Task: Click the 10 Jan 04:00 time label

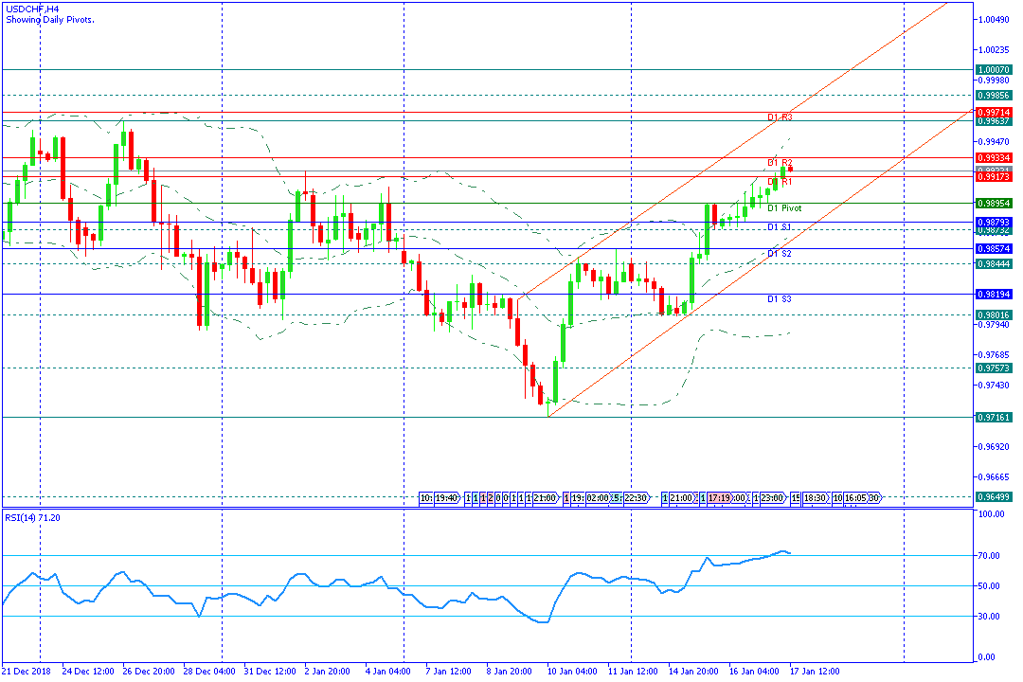Action: (570, 671)
